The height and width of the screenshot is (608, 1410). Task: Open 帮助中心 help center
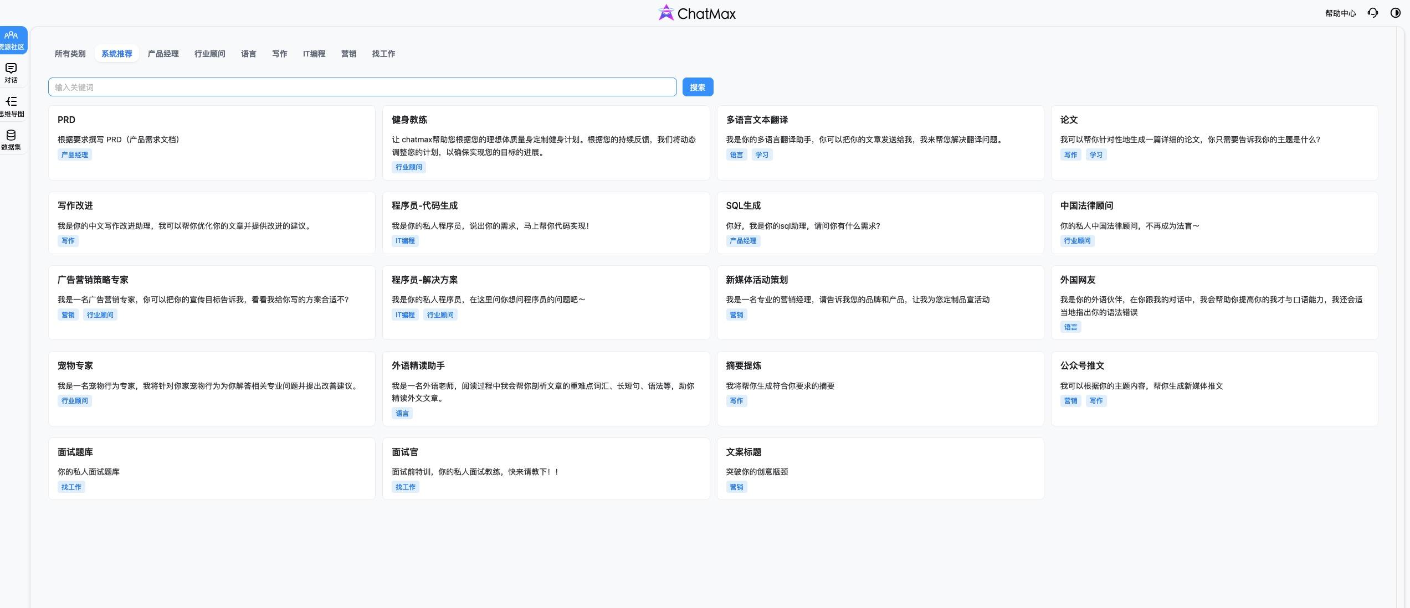coord(1339,12)
